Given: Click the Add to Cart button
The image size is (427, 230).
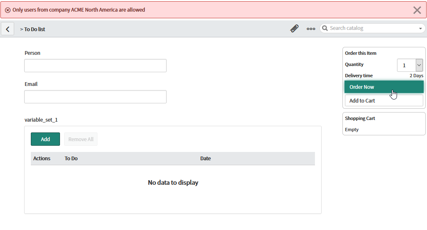Looking at the screenshot, I should (384, 101).
